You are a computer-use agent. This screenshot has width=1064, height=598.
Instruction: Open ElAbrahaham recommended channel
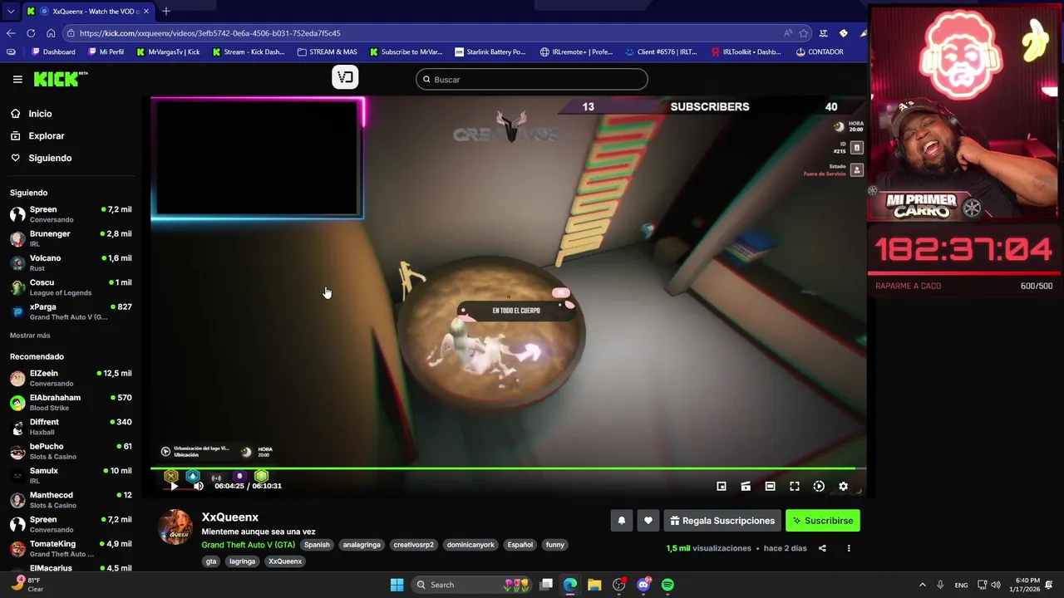(71, 402)
